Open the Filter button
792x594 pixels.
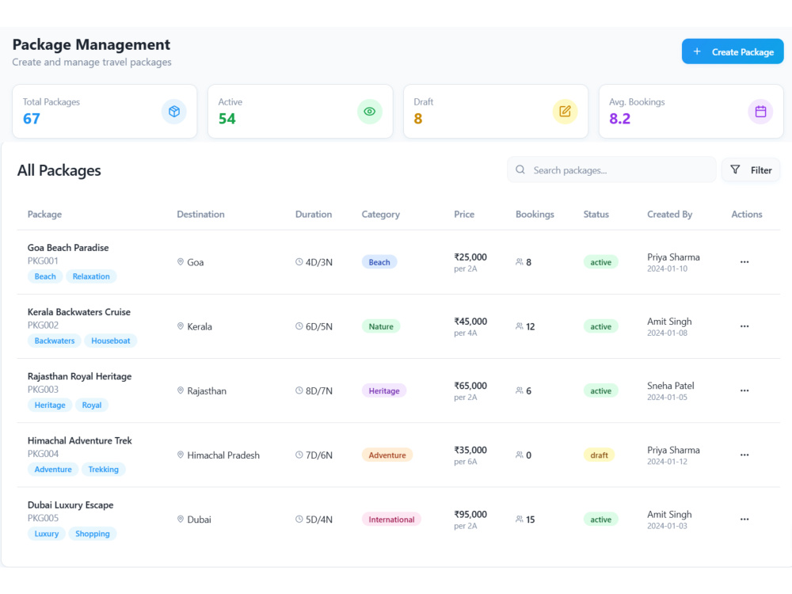(x=751, y=169)
